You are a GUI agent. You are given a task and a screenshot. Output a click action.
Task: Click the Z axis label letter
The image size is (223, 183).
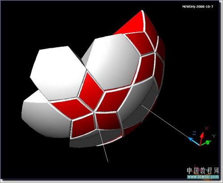click(x=194, y=133)
